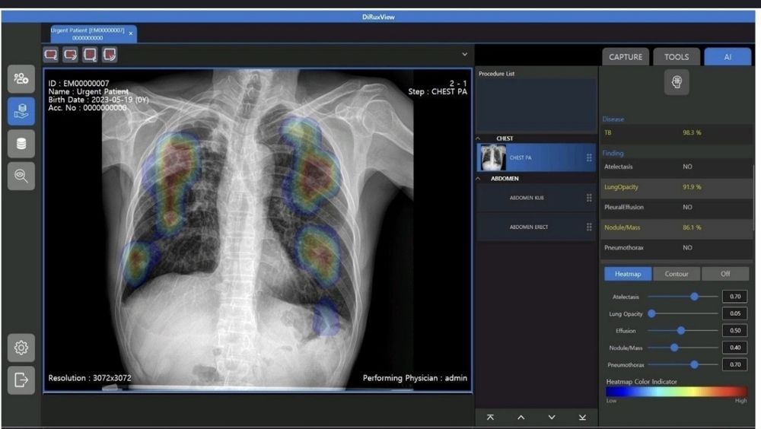Click the Procedure List box
Image resolution: width=761 pixels, height=429 pixels.
coord(536,105)
